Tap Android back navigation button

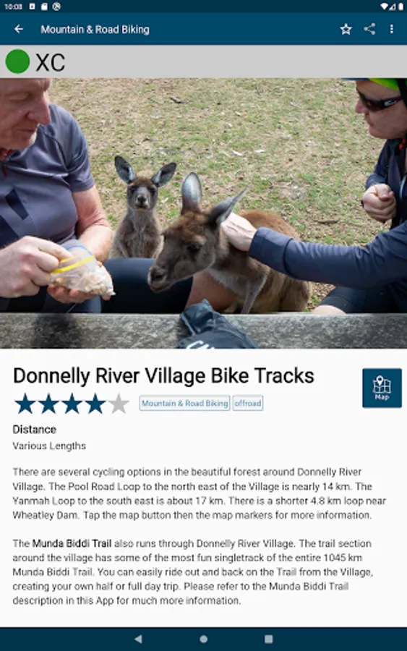point(139,639)
